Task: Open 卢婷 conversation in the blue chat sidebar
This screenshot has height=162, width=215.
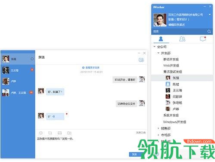Action: (x=18, y=81)
